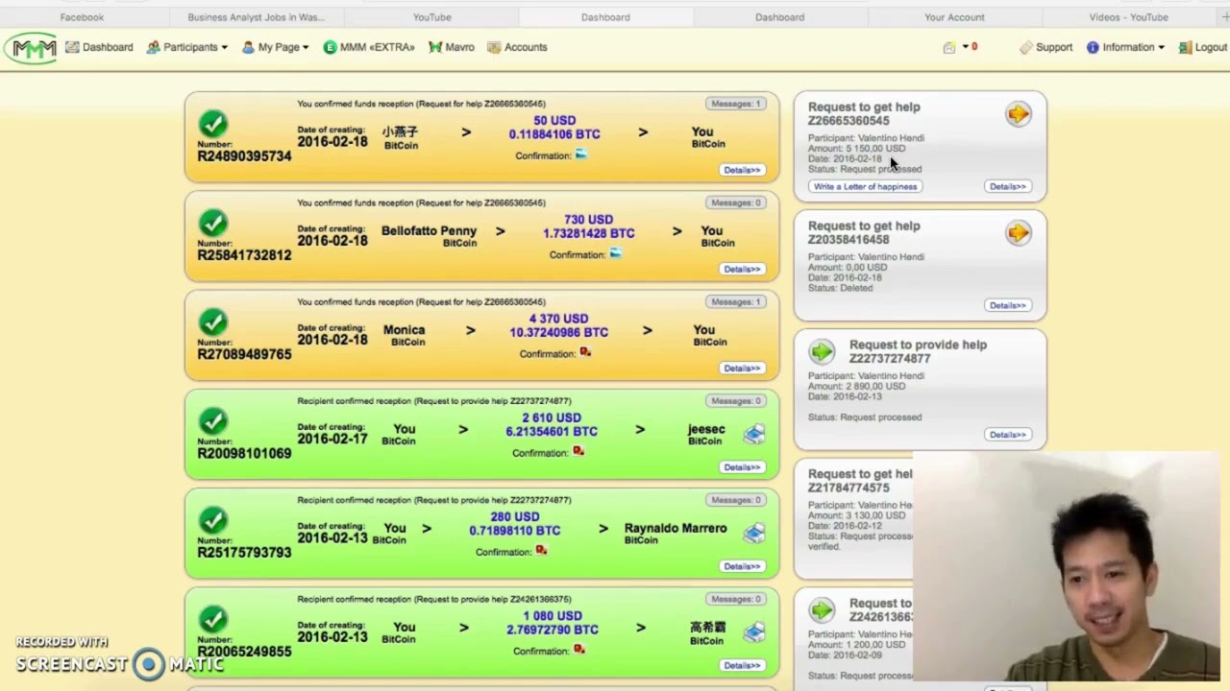Switch to Videos - YouTube tab
Screen dimensions: 1230x691
1128,17
